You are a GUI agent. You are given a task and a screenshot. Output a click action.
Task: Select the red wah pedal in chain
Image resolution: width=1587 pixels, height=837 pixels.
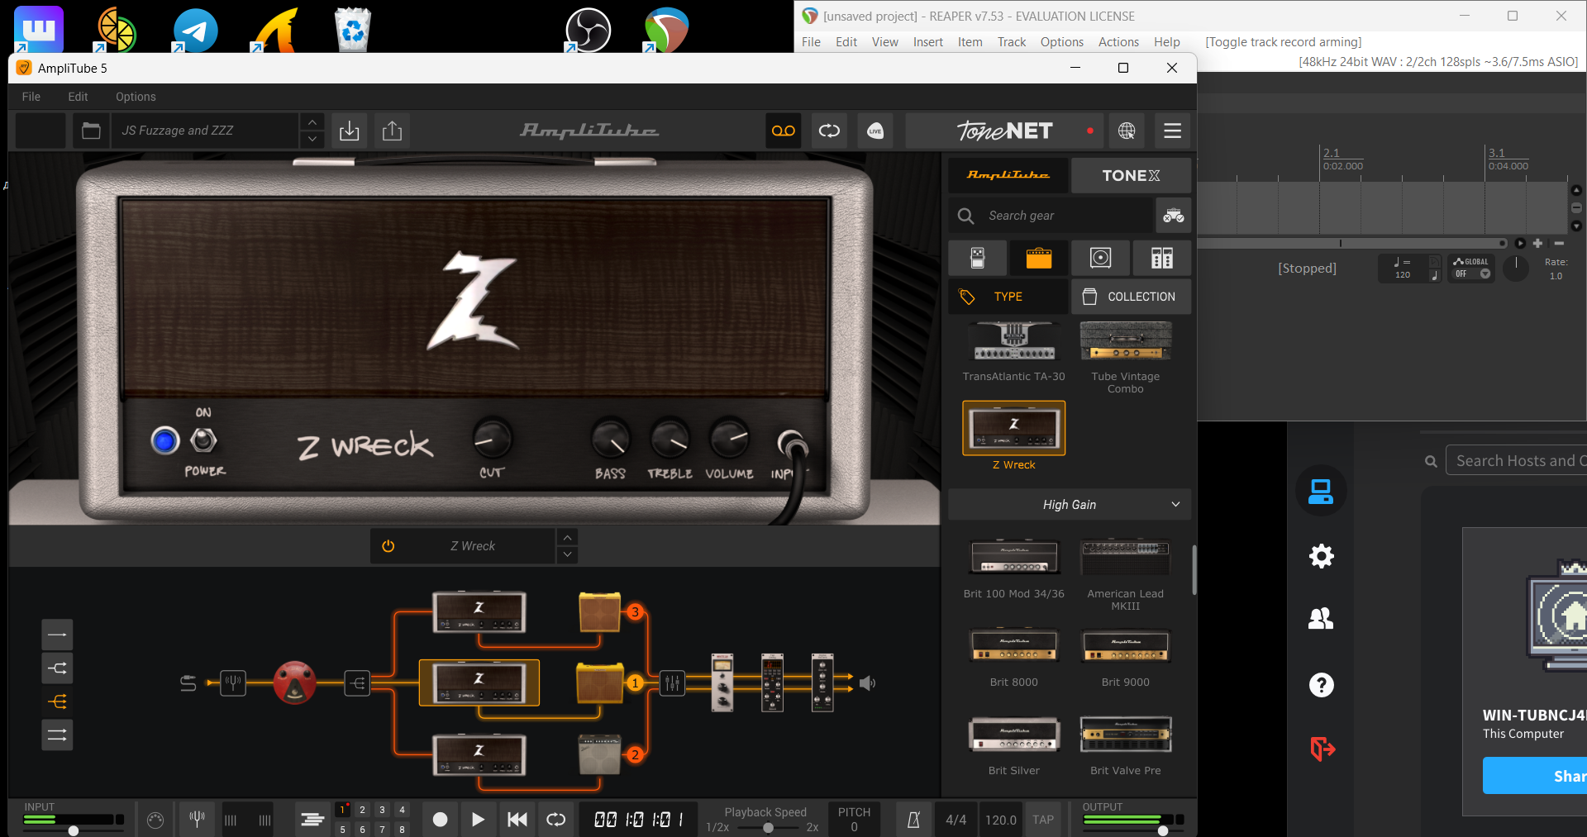coord(295,682)
